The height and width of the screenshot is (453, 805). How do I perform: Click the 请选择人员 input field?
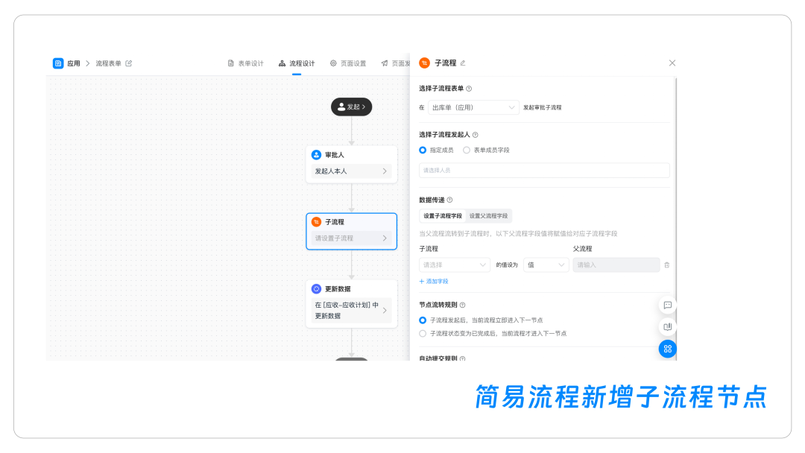click(544, 171)
